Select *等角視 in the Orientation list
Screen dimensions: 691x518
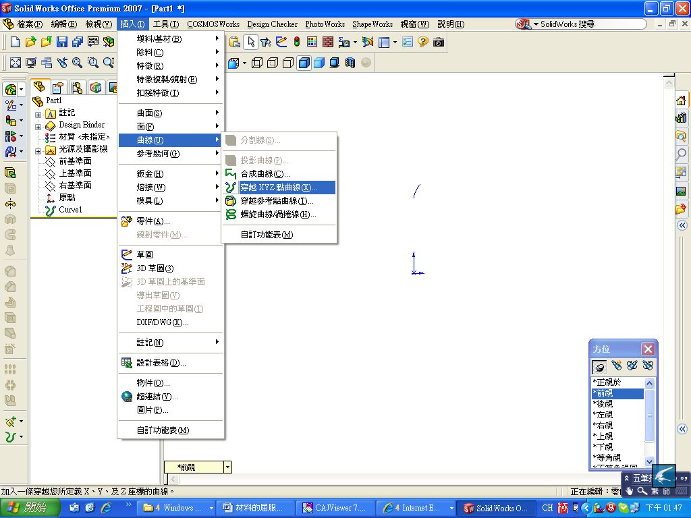coord(617,458)
